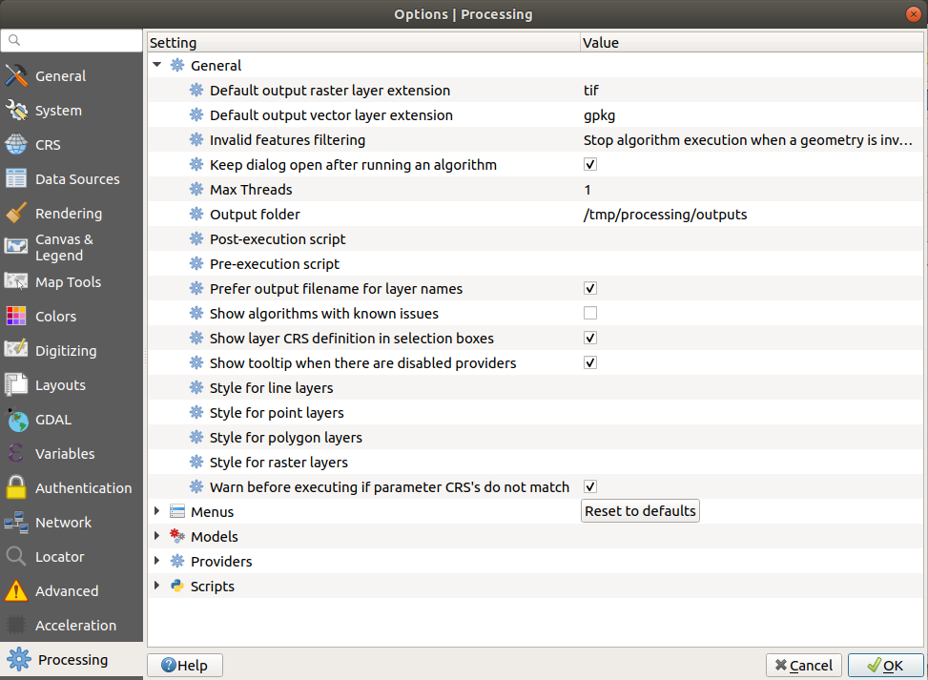Collapse the General settings group
Viewport: 928px width, 680px height.
pos(157,66)
